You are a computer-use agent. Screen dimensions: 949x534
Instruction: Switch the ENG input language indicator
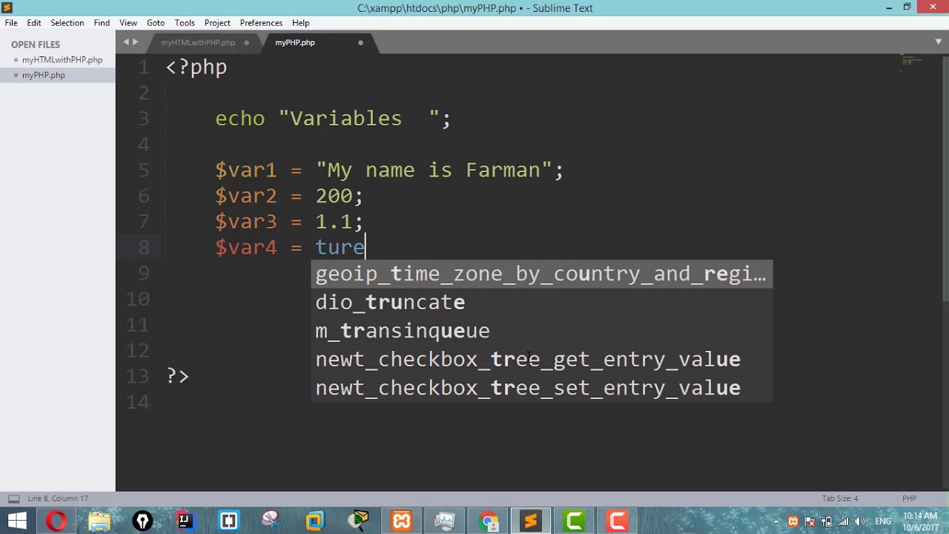(x=883, y=521)
